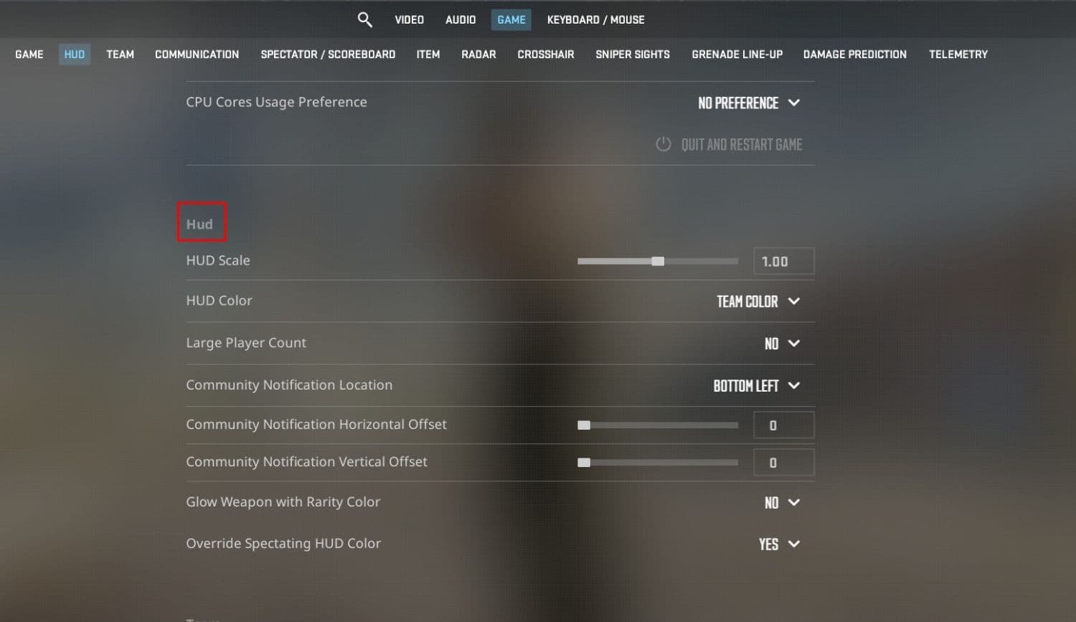1076x622 pixels.
Task: Open the settings search magnifier icon
Action: tap(364, 19)
